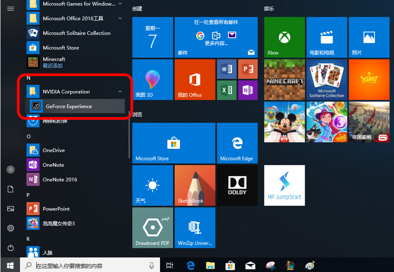
Task: Expand Microsoft Office 2016 tools folder
Action: (120, 18)
